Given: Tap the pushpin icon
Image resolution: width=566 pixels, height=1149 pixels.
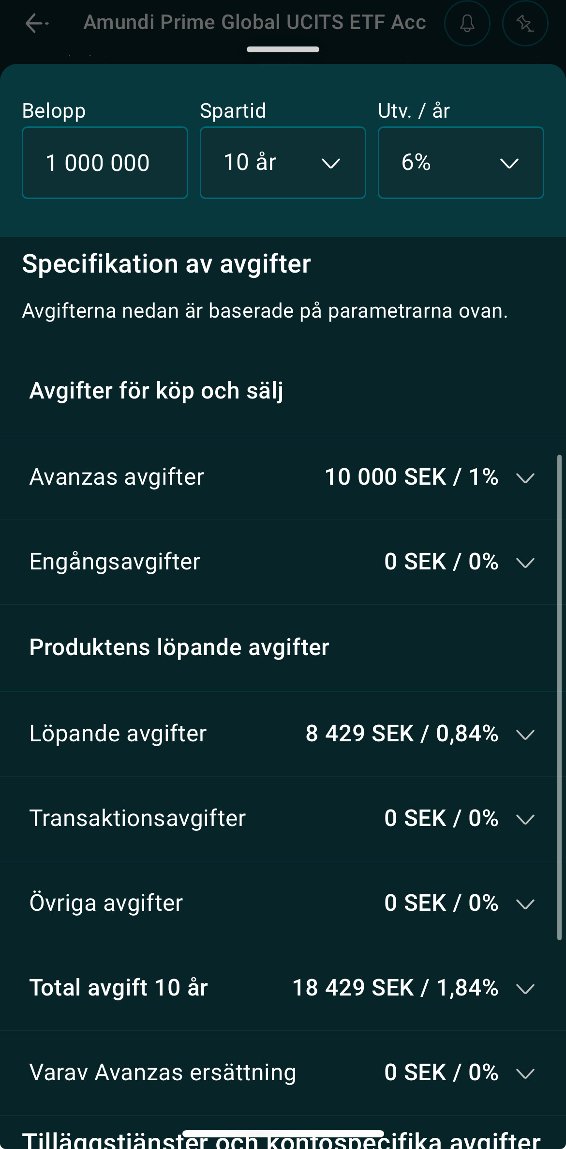Looking at the screenshot, I should pos(525,23).
